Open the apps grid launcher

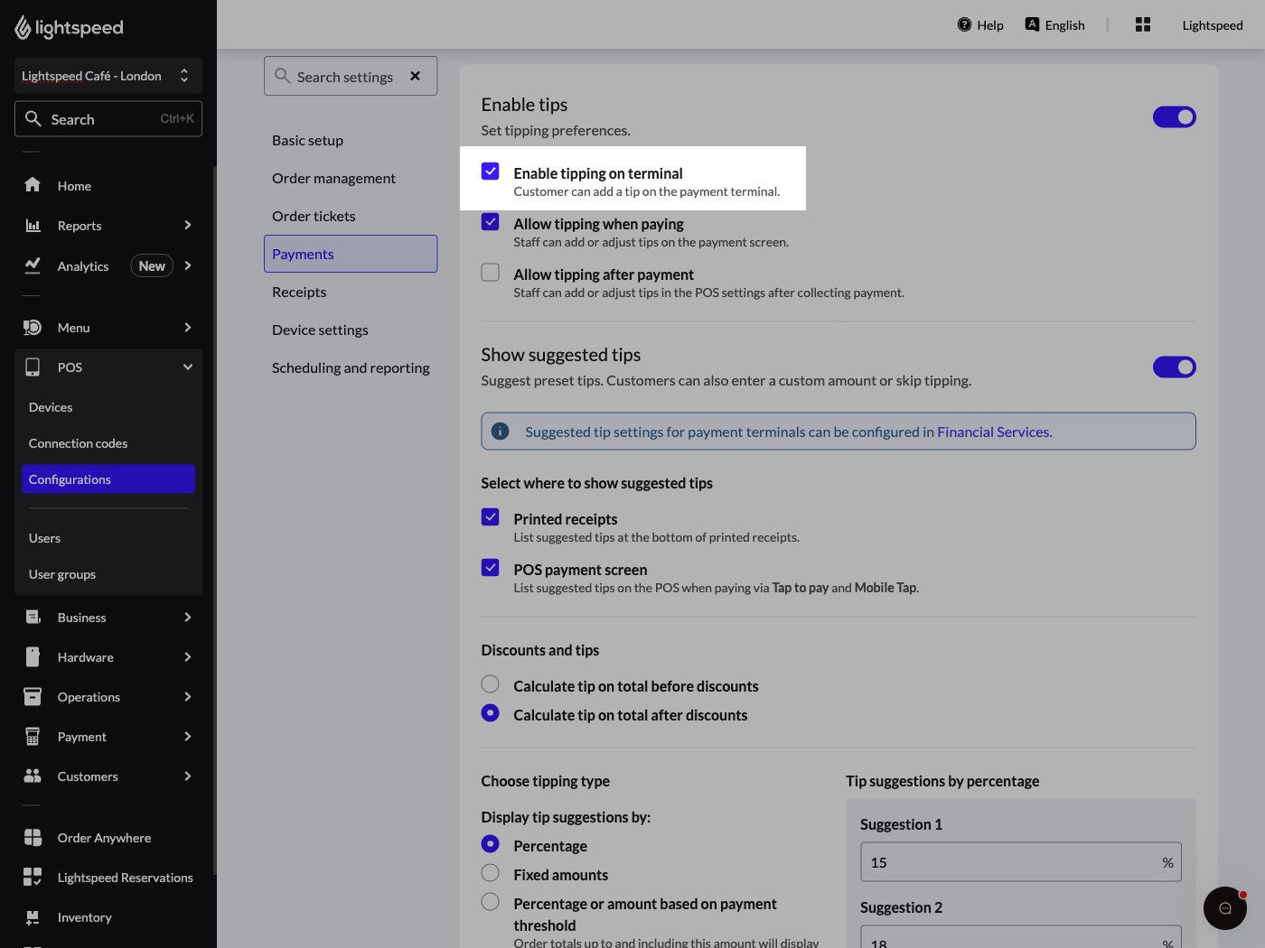(1142, 24)
